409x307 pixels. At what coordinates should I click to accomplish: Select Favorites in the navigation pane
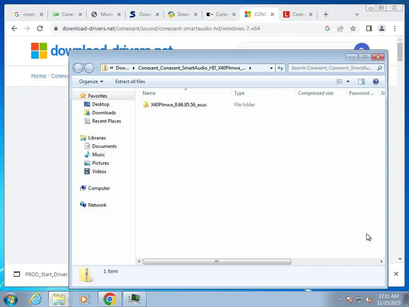(97, 96)
